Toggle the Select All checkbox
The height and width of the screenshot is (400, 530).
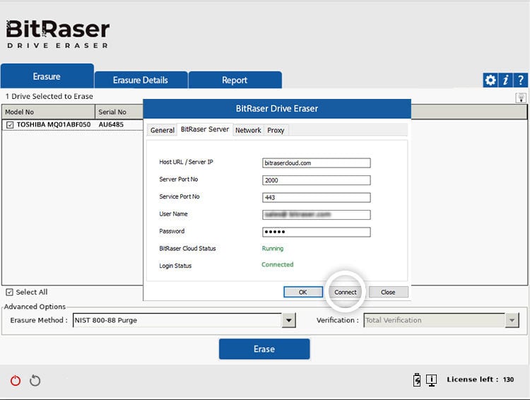(x=9, y=292)
